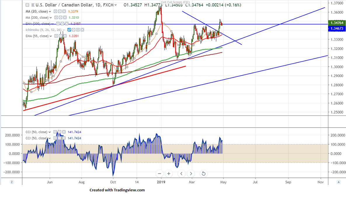Toggle auto scale with the A button
Viewport: 346px width, 201px height.
tap(338, 182)
